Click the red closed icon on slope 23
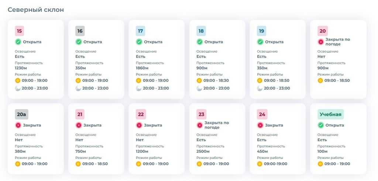This screenshot has width=378, height=181. pyautogui.click(x=200, y=125)
